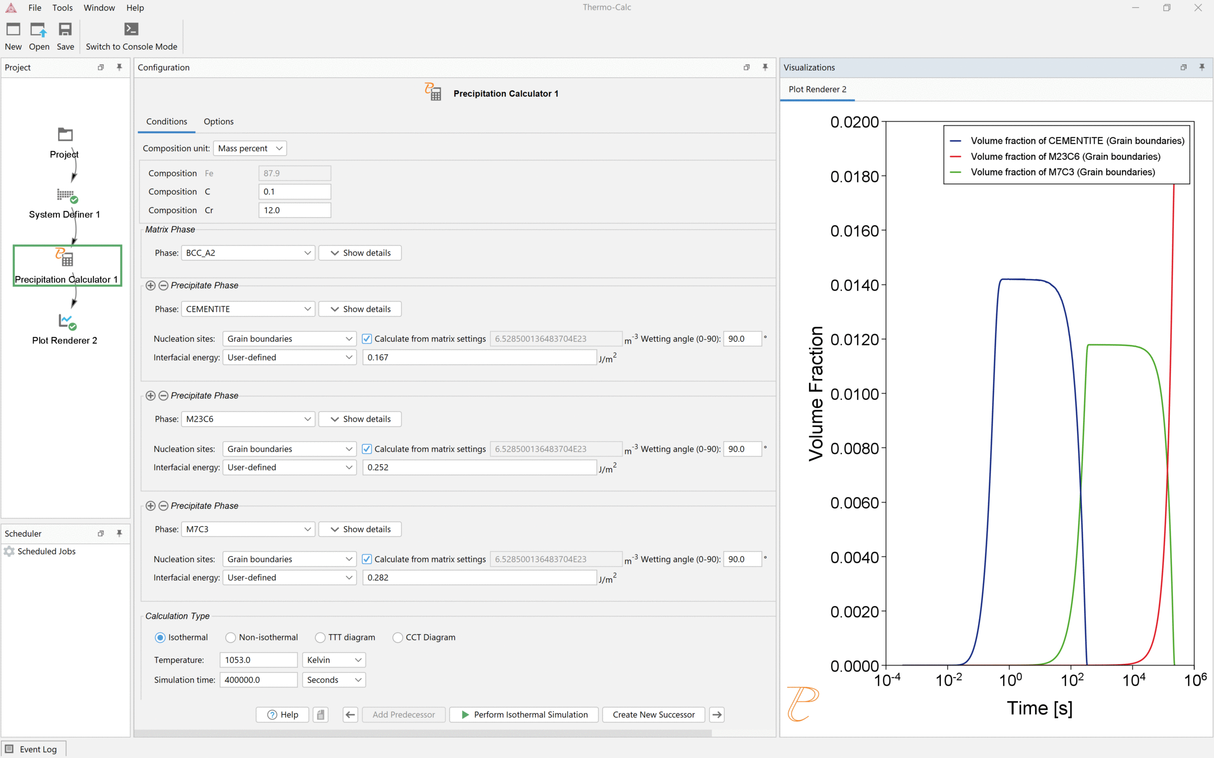Undock the Visualizations panel
1214x758 pixels.
[1183, 67]
